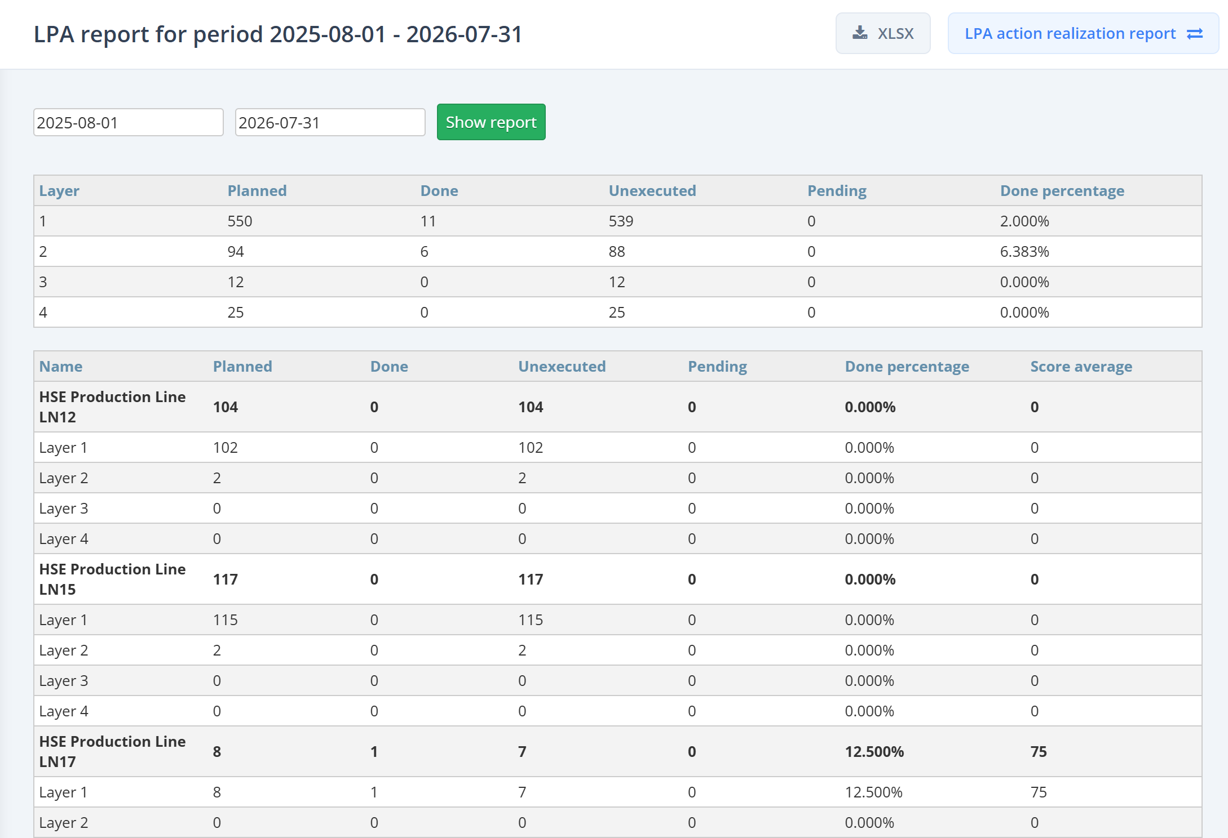This screenshot has height=838, width=1228.
Task: Click the report title heading
Action: tap(278, 34)
